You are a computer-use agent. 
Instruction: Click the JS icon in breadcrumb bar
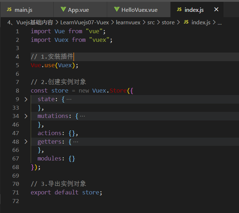click(186, 22)
